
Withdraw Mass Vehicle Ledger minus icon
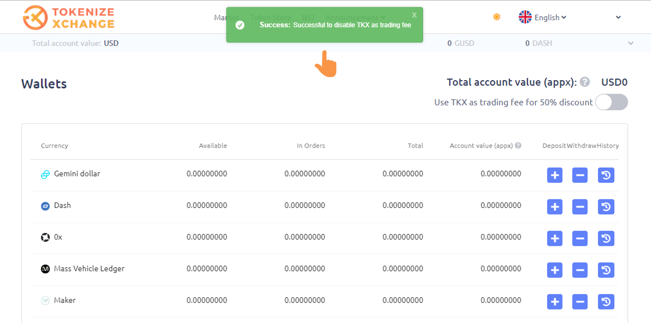tap(580, 270)
